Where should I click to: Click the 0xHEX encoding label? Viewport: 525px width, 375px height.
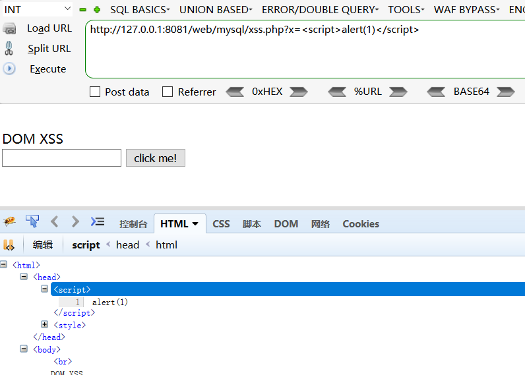pyautogui.click(x=267, y=92)
